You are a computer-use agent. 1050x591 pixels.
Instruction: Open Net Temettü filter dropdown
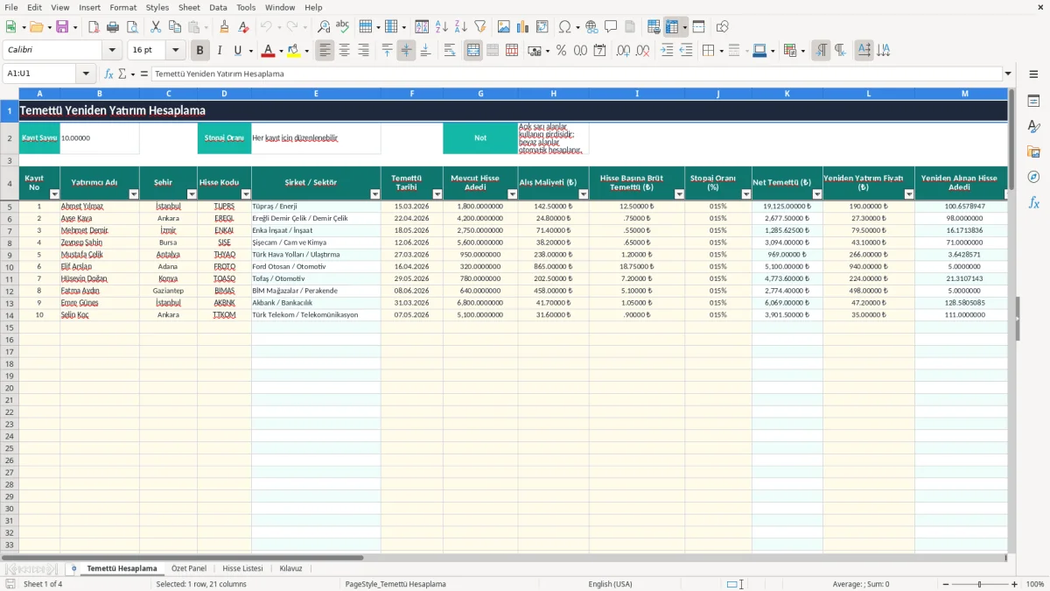(817, 194)
